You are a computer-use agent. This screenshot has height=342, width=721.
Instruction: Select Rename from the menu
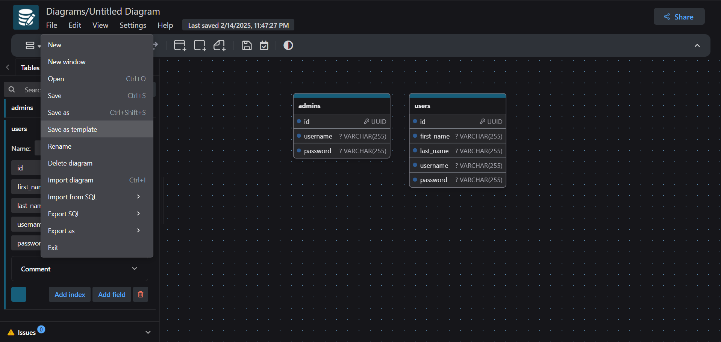(x=97, y=146)
